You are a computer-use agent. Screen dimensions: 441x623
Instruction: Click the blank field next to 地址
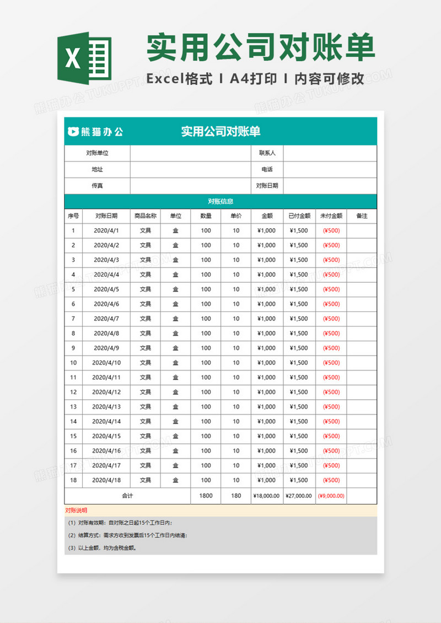coord(191,169)
